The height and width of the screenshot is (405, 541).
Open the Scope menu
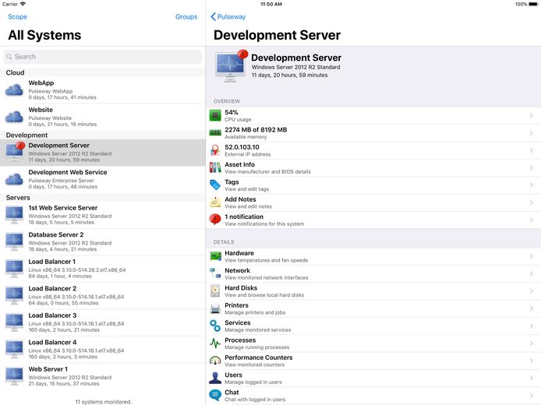click(x=17, y=16)
